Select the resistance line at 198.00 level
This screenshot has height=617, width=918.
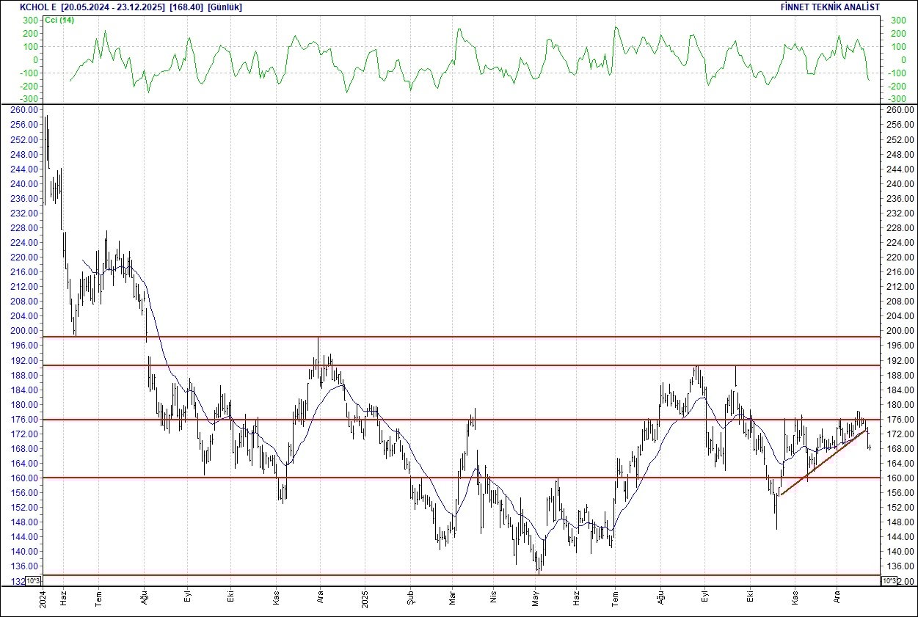pyautogui.click(x=440, y=336)
